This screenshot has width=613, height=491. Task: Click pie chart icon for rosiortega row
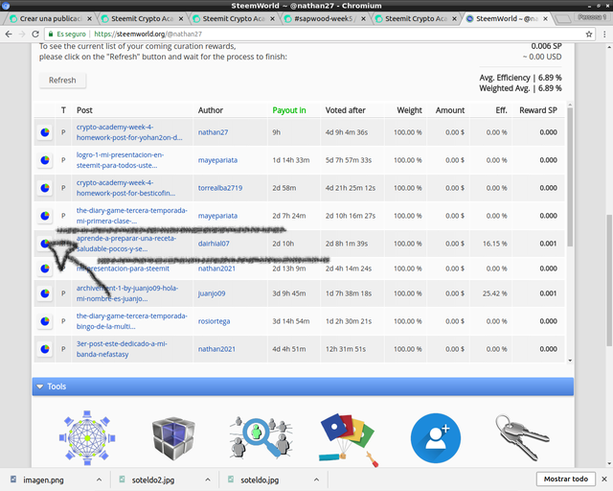pyautogui.click(x=45, y=321)
